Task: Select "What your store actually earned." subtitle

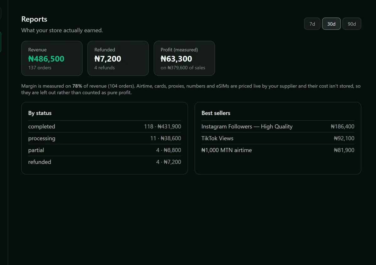Action: [62, 30]
